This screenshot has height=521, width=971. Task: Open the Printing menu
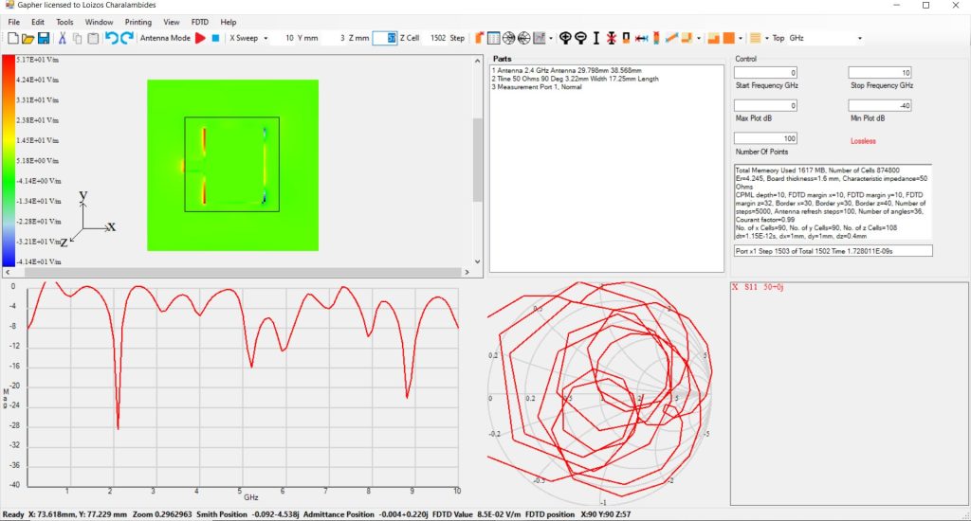137,21
